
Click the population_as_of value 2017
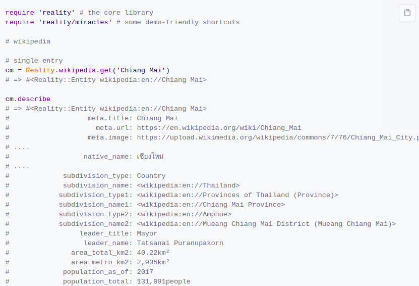click(x=145, y=272)
